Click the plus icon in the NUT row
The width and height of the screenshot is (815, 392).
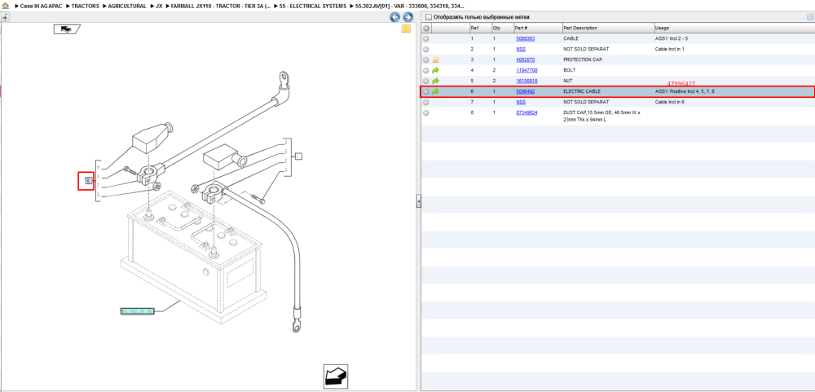point(425,81)
